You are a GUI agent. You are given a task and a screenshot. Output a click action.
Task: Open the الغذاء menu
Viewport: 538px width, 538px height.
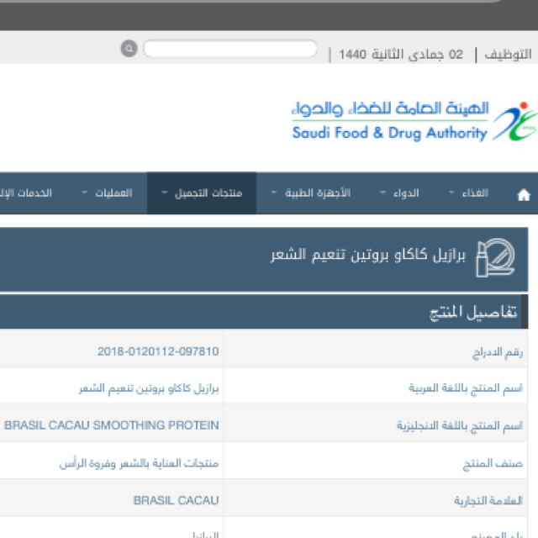pos(475,193)
